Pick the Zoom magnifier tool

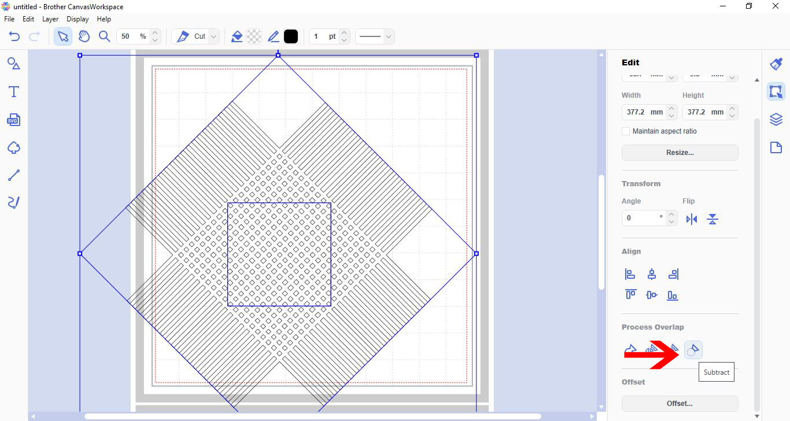(x=104, y=36)
